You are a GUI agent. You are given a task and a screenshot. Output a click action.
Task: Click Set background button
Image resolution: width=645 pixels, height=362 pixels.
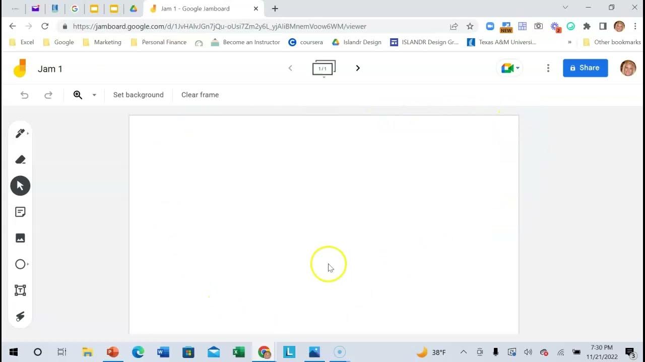point(138,95)
